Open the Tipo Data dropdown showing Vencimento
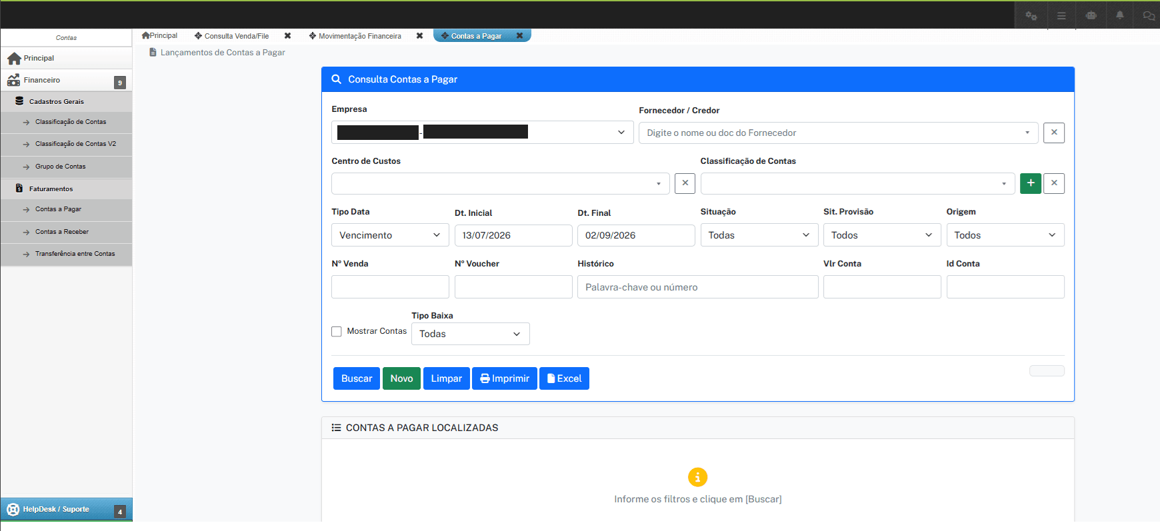Screen dimensions: 1160x531 click(390, 235)
